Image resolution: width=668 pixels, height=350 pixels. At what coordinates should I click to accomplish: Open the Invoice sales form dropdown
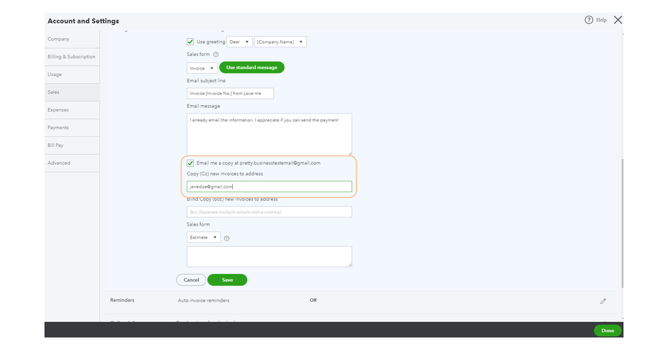[x=202, y=68]
